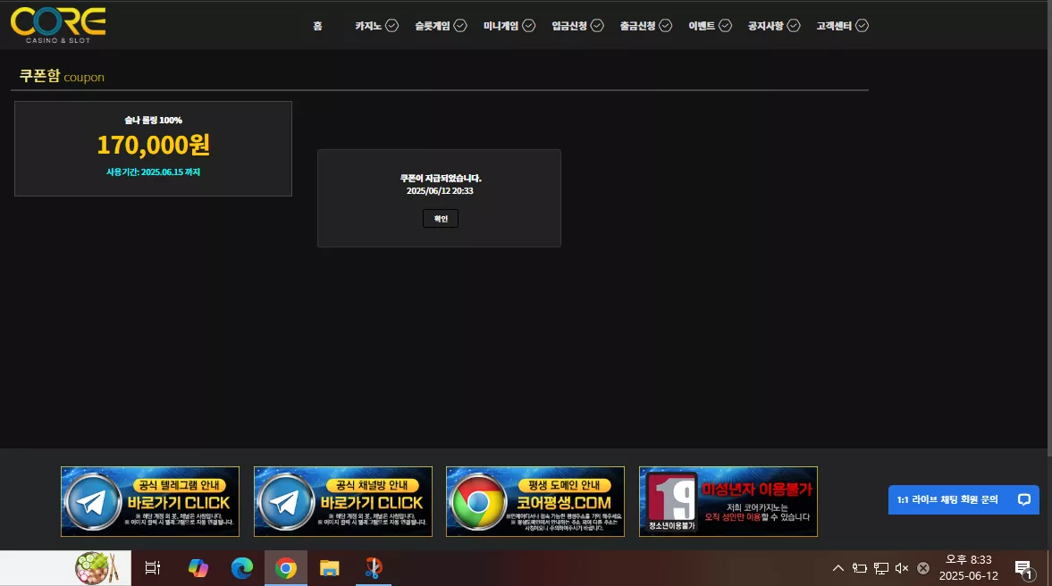Open Google Chrome from the taskbar

pyautogui.click(x=286, y=568)
